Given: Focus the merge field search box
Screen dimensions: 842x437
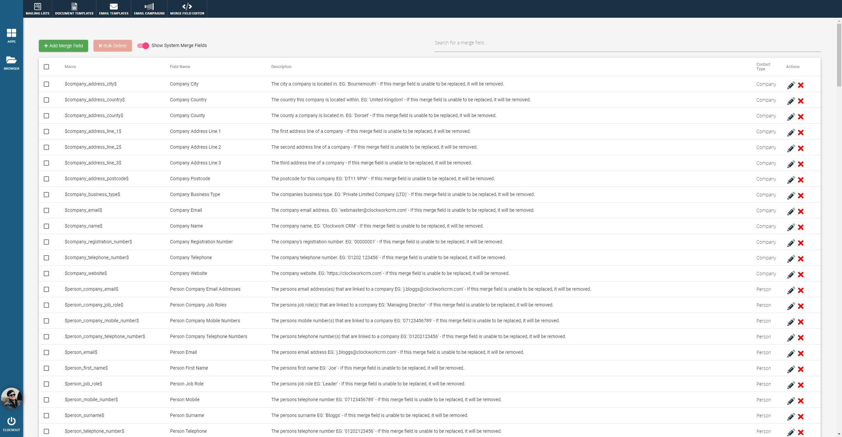Looking at the screenshot, I should point(627,43).
